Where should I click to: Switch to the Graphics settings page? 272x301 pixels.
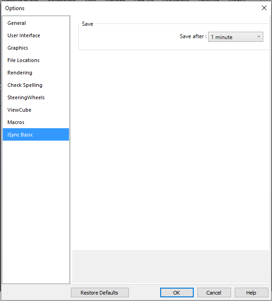[x=36, y=48]
